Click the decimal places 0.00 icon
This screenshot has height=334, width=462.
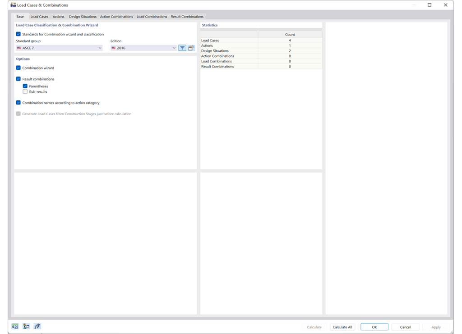tap(15, 326)
